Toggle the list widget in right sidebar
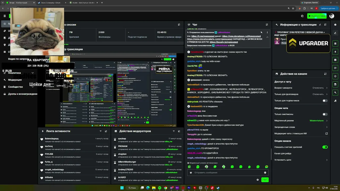 335,60
